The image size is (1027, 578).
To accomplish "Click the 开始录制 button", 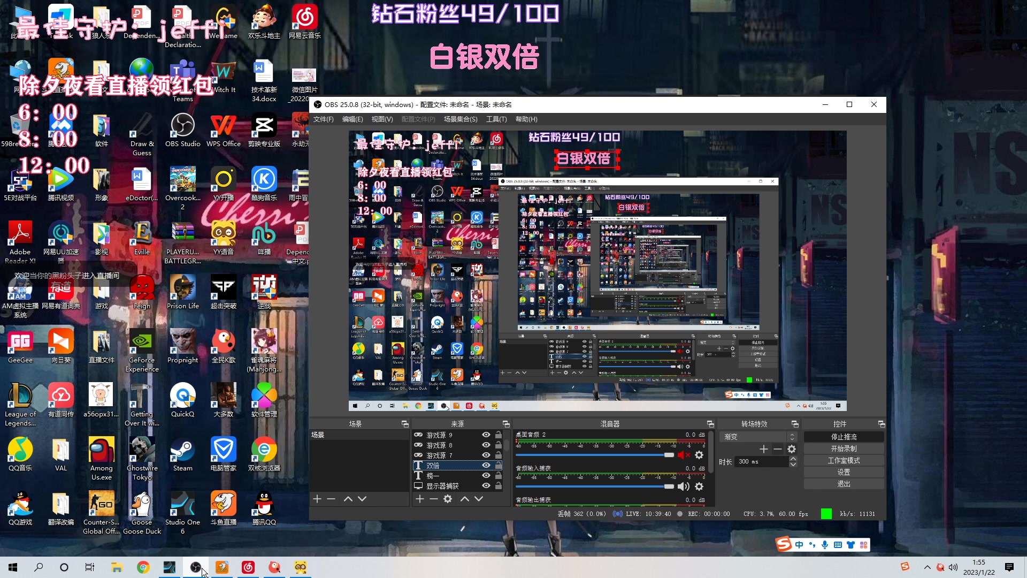I will click(x=844, y=449).
